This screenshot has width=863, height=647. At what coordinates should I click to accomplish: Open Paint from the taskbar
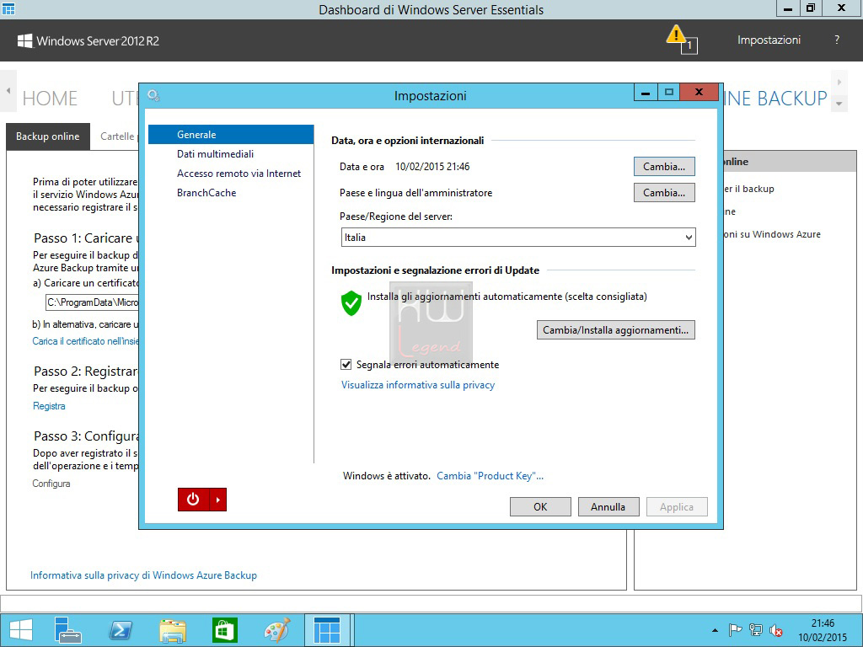pyautogui.click(x=276, y=630)
